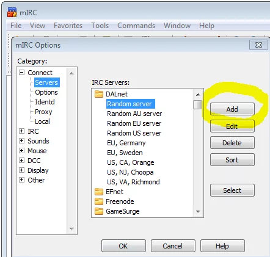Select the Freenode folder icon

pyautogui.click(x=99, y=201)
